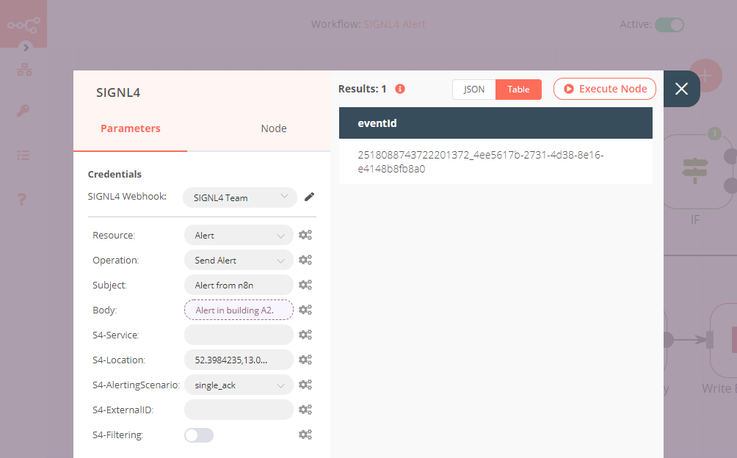Click the S4-Location input field
This screenshot has height=458, width=737.
coord(239,360)
